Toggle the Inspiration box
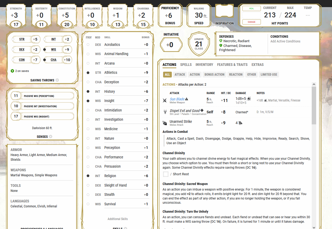Image resolution: width=332 pixels, height=229 pixels. [224, 11]
